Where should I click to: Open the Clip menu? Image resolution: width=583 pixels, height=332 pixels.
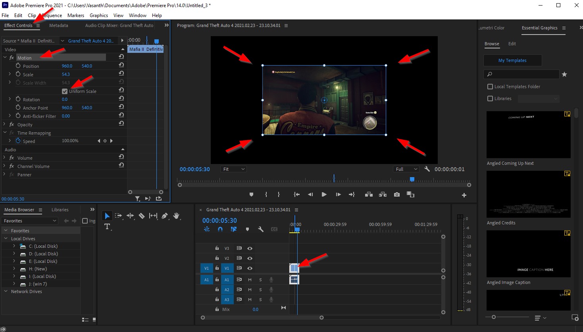pos(32,15)
